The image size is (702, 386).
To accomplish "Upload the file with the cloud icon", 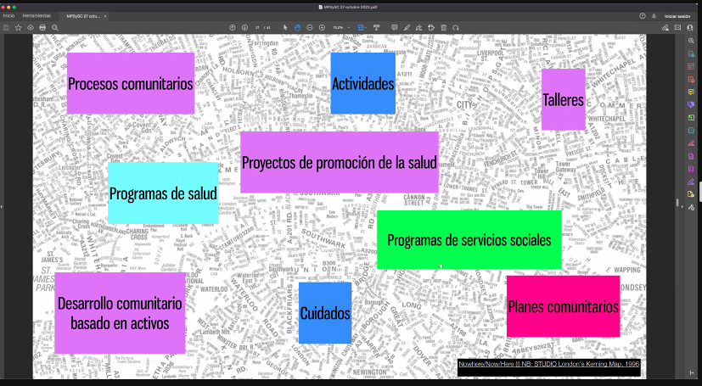I will point(31,28).
